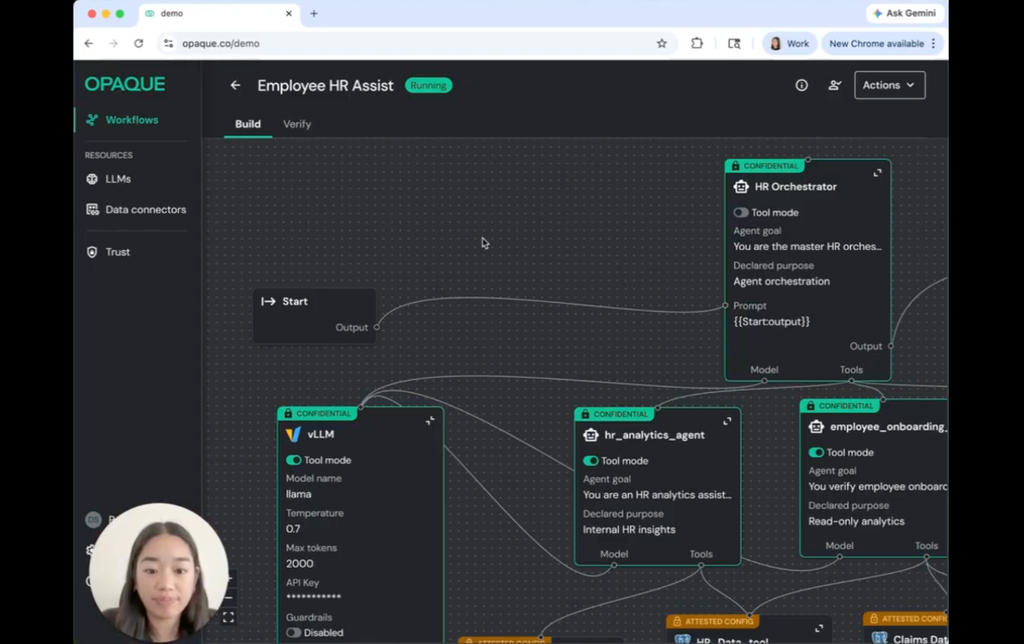Click the Start node arrow icon

pyautogui.click(x=269, y=301)
